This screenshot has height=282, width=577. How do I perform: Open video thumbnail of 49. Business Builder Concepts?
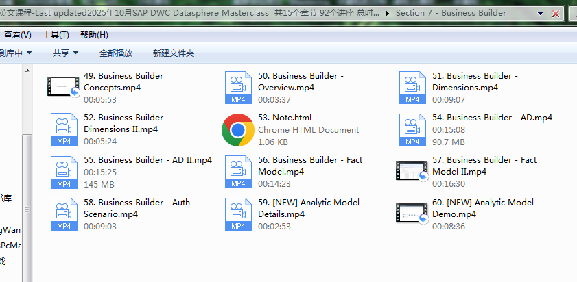click(64, 87)
